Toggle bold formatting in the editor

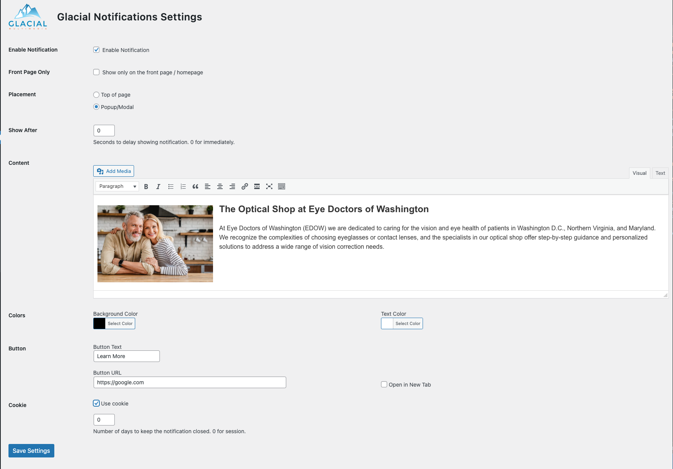146,186
